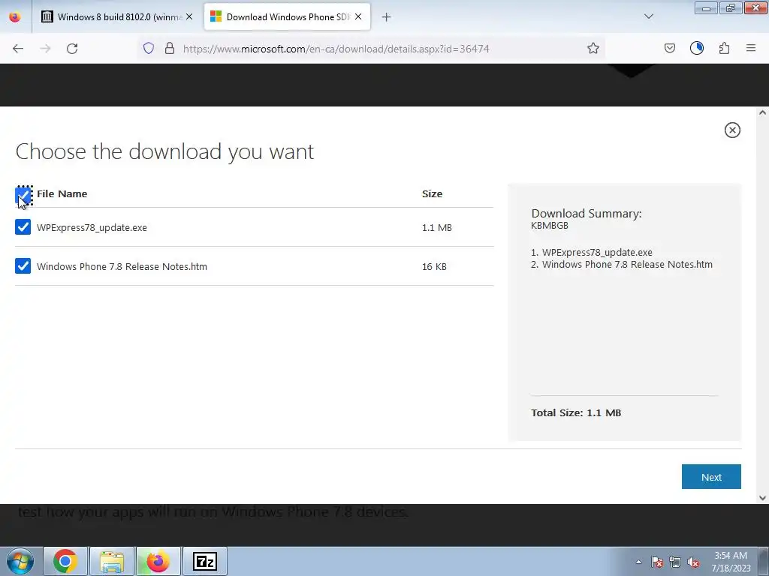
Task: Click the forward navigation arrow
Action: [45, 48]
